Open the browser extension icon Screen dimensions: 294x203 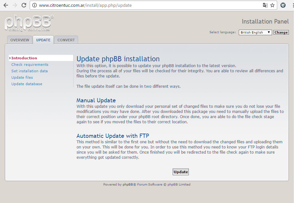click(x=283, y=5)
